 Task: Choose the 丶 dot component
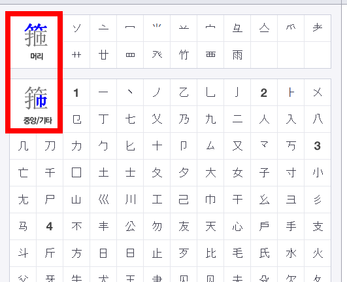130,92
